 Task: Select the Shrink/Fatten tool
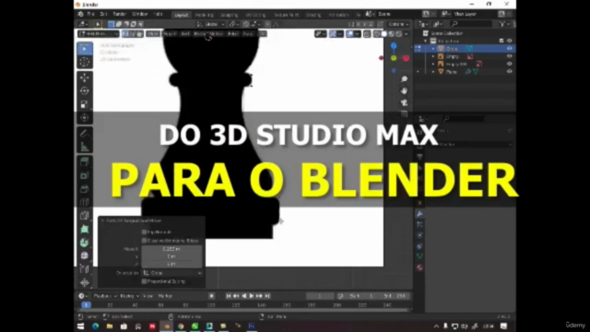(85, 282)
